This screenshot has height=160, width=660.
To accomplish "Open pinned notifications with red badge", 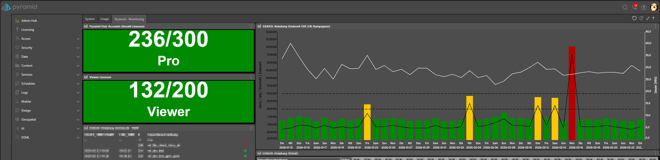I will [x=634, y=7].
